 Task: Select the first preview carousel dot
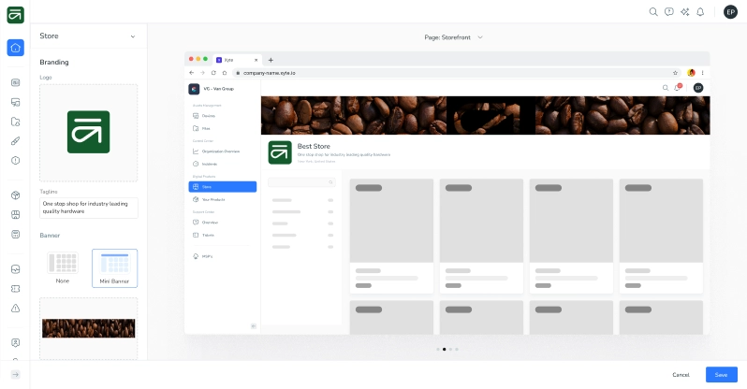click(x=438, y=349)
